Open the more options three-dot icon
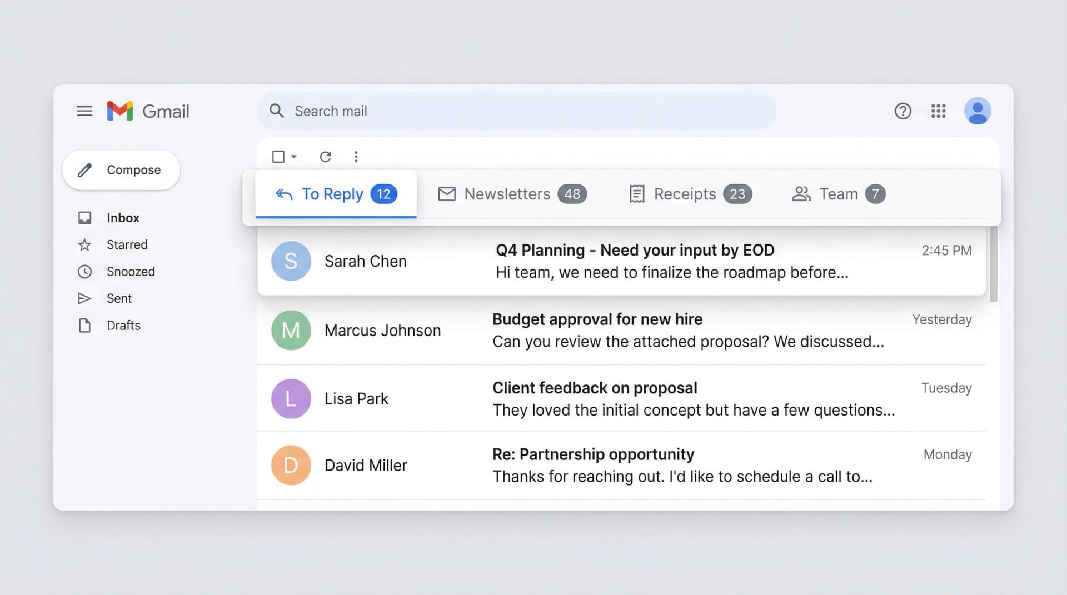The height and width of the screenshot is (595, 1067). [356, 157]
